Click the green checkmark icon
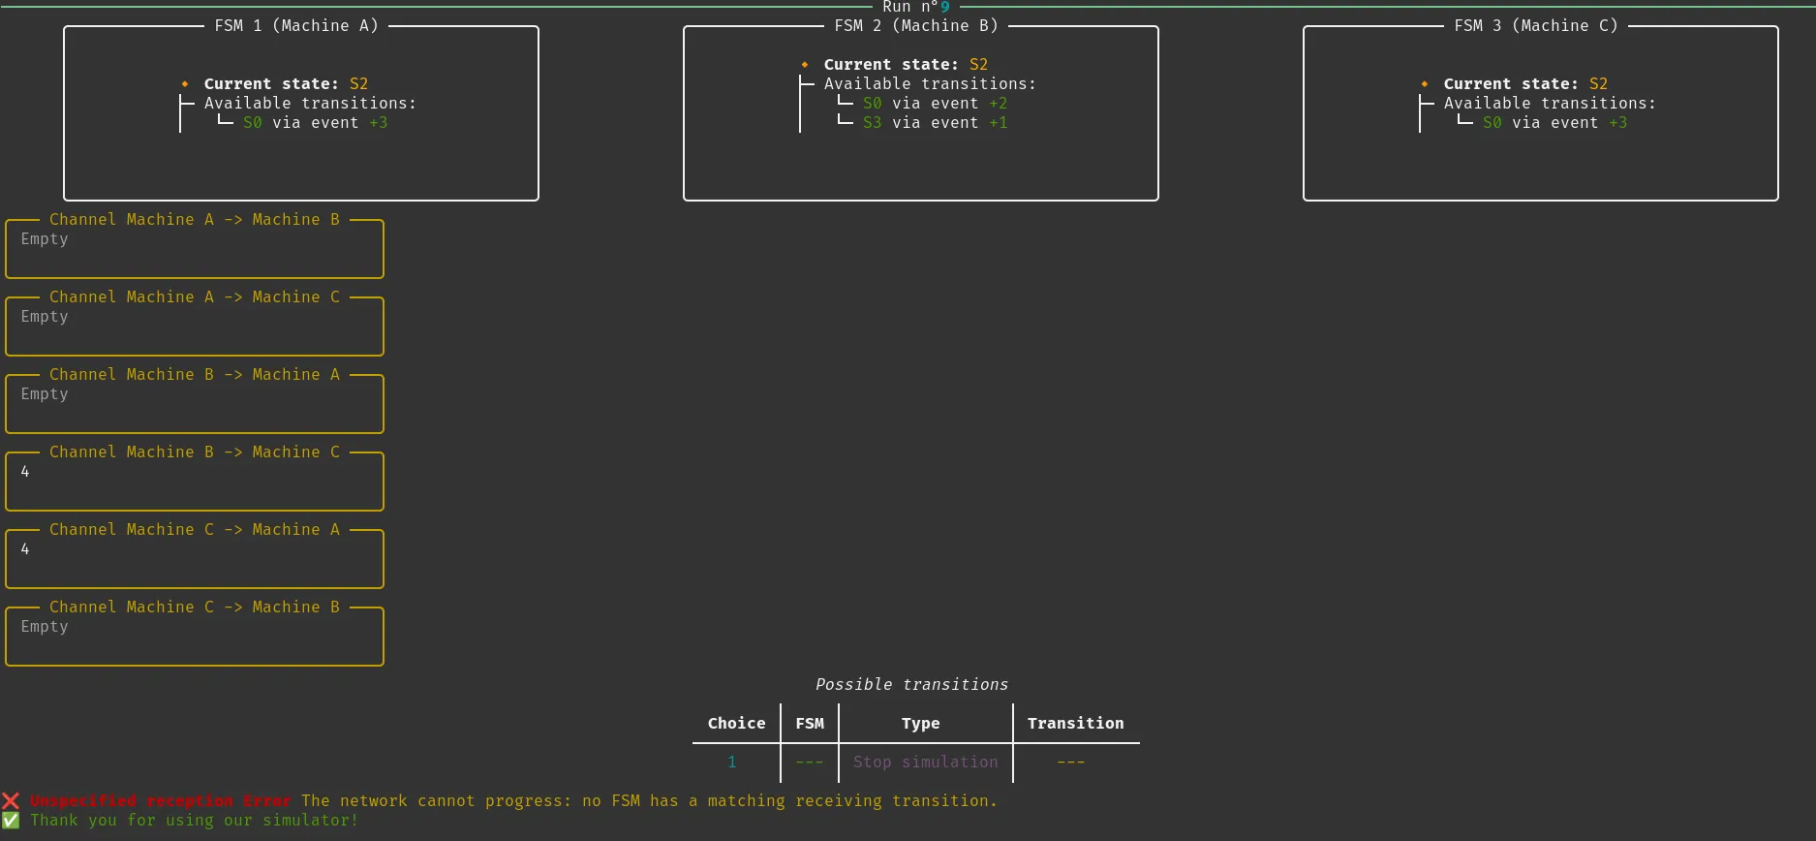1816x841 pixels. pos(11,821)
